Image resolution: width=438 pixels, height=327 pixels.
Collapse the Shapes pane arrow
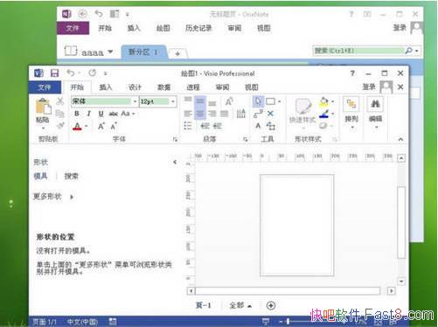pyautogui.click(x=175, y=162)
